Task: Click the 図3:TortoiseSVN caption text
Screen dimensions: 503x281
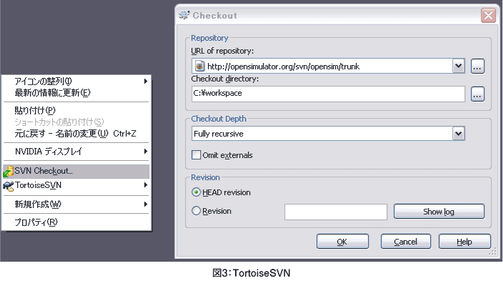Action: 251,273
